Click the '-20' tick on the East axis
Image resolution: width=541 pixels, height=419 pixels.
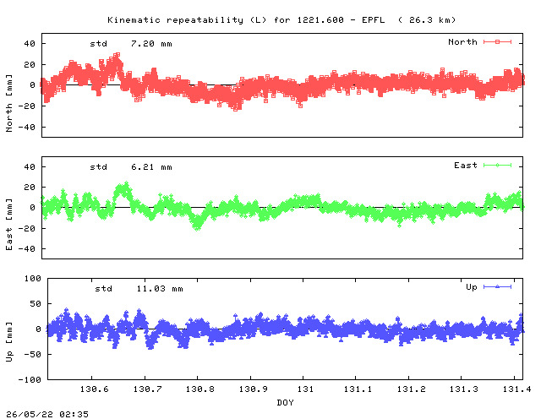pos(26,228)
